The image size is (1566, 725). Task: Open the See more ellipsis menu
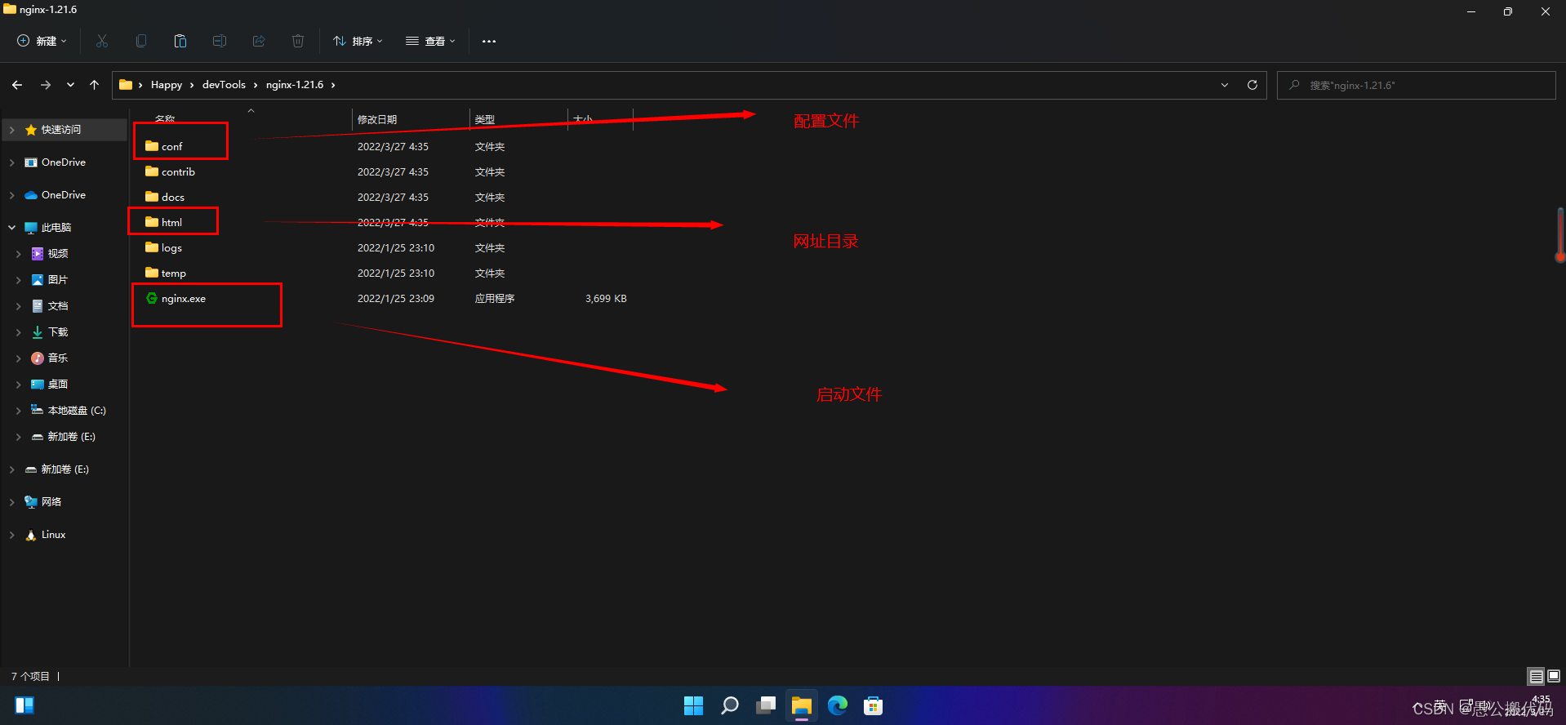pyautogui.click(x=489, y=41)
